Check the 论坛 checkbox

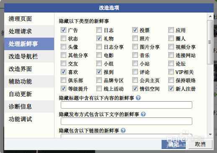(171, 64)
